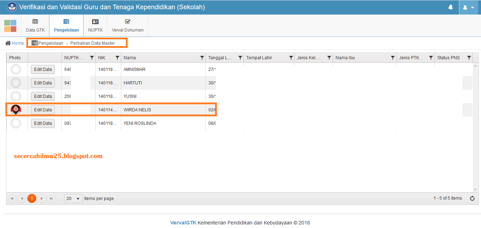Open the Data GTK tab
The height and width of the screenshot is (228, 481).
(x=36, y=26)
